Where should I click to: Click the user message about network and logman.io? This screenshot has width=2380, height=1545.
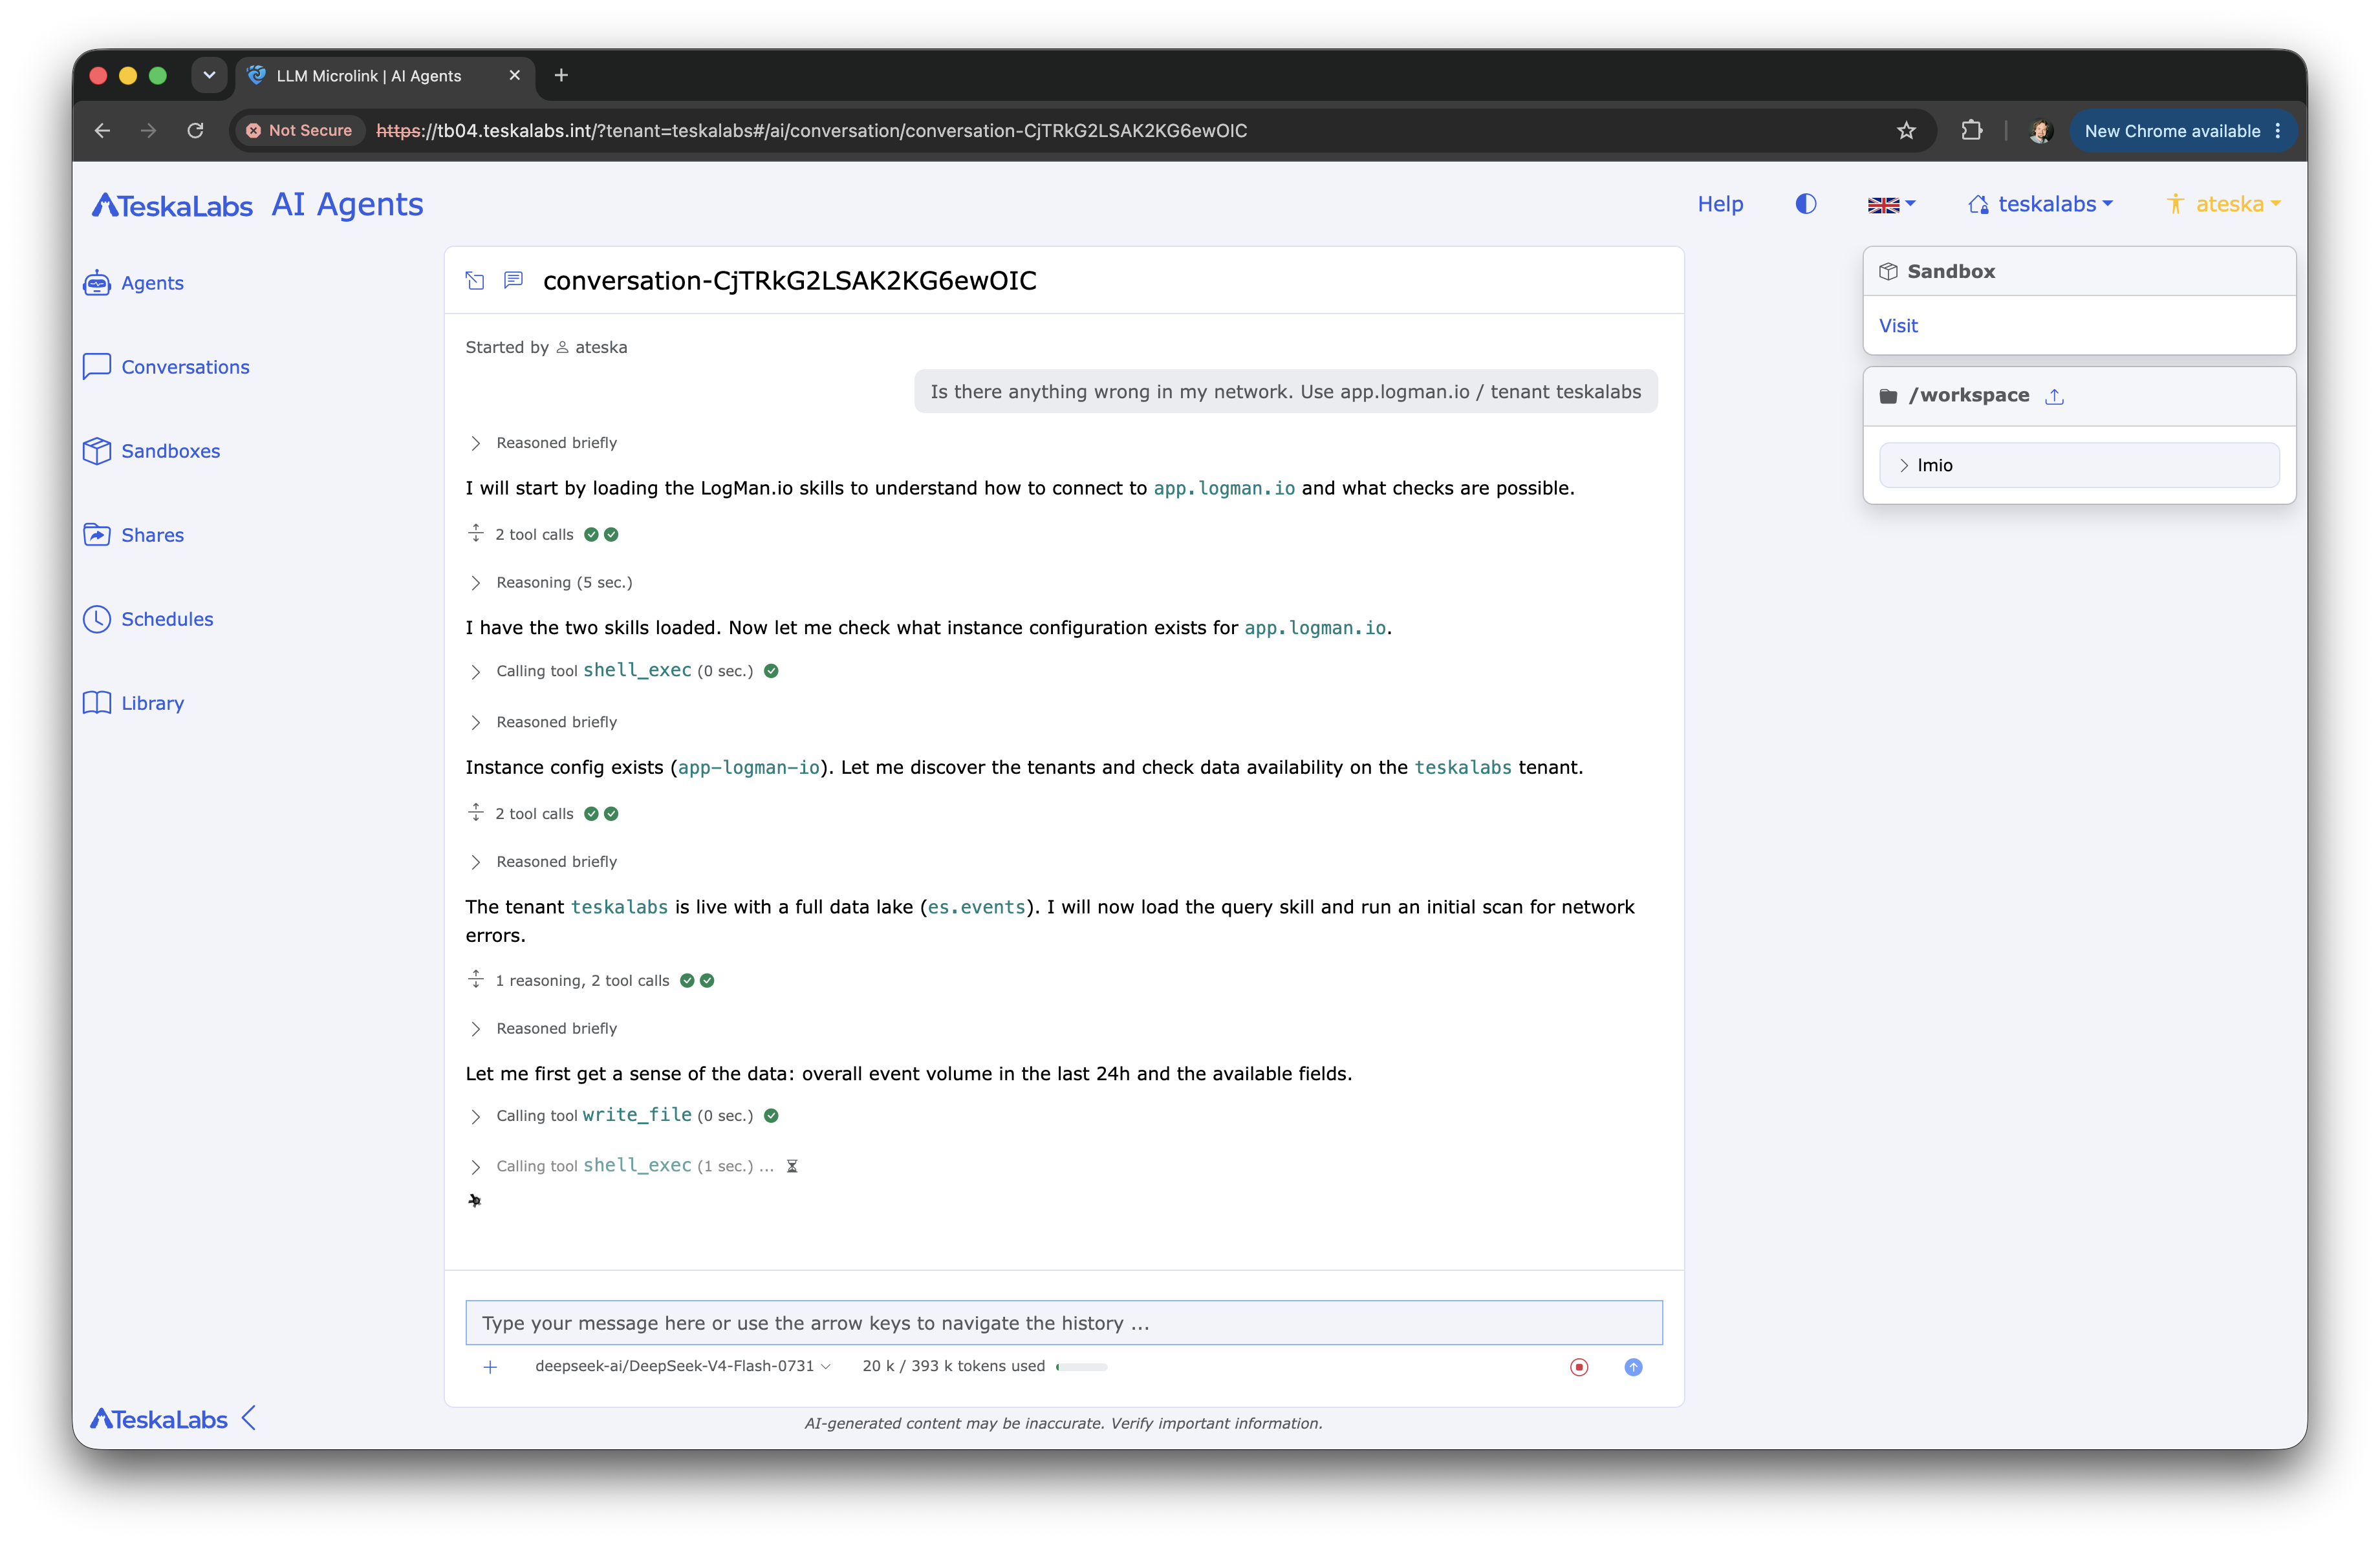(1285, 392)
